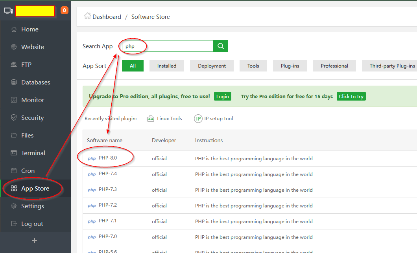The width and height of the screenshot is (417, 253).
Task: Switch to the Plug-ins filter
Action: point(290,66)
